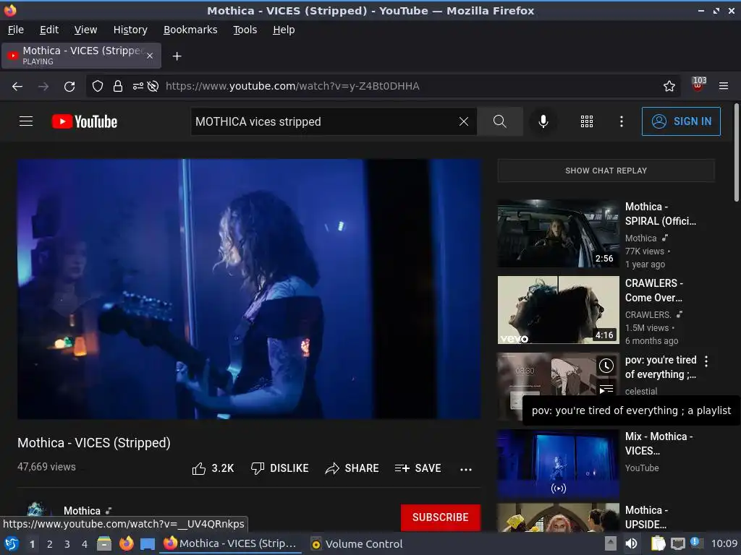Run search with the magnifying glass button
Viewport: 741px width, 555px height.
(x=499, y=121)
